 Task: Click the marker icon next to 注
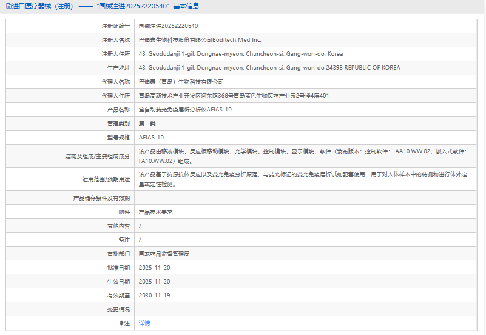(x=121, y=323)
